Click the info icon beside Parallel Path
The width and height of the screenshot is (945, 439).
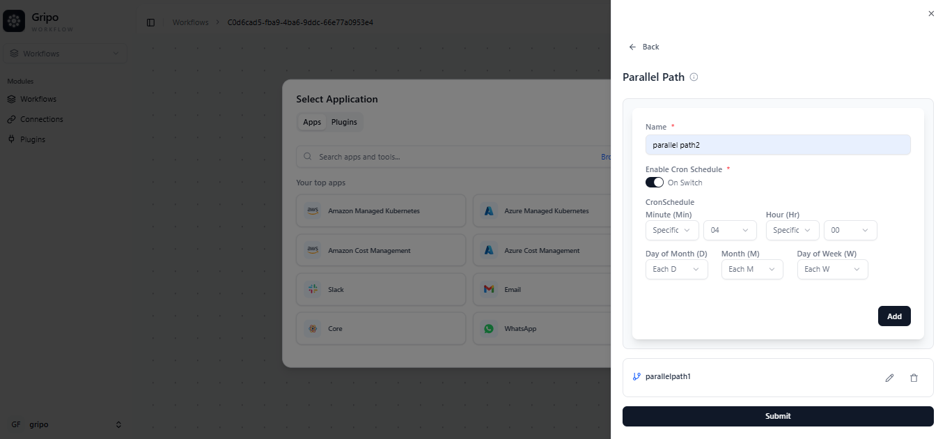[694, 77]
